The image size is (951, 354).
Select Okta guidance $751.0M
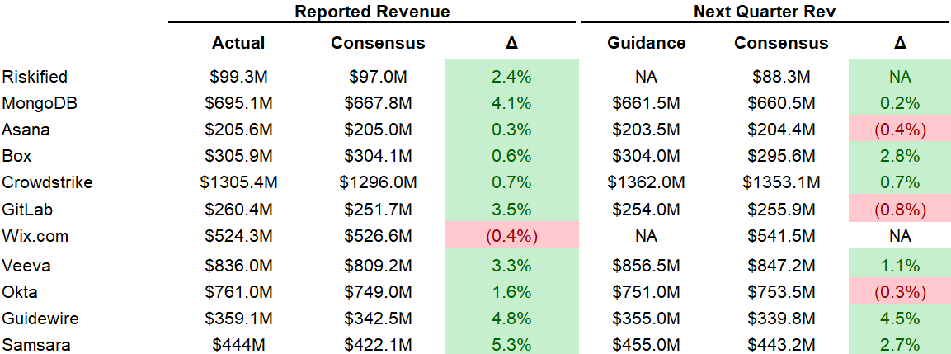(647, 292)
